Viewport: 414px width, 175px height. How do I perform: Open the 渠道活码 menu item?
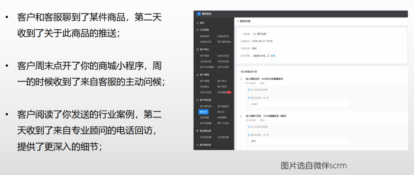coord(204,36)
